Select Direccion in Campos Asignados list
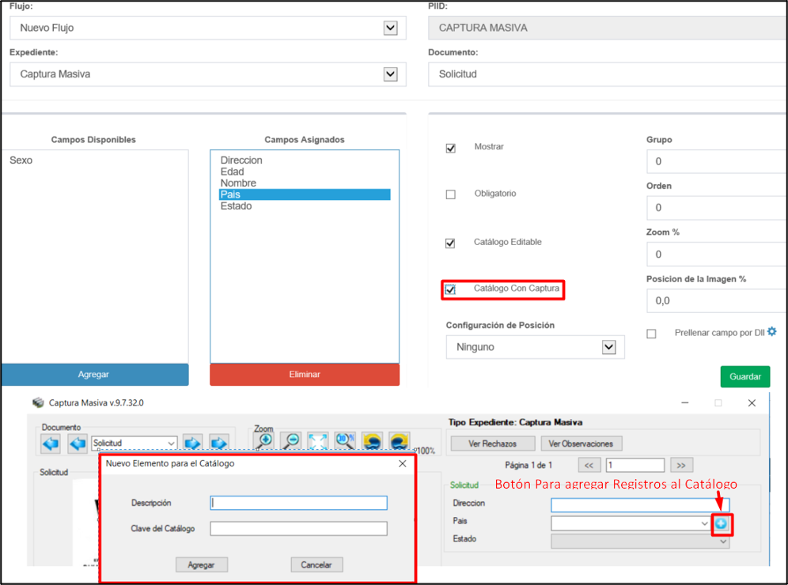Image resolution: width=788 pixels, height=585 pixels. coord(241,160)
